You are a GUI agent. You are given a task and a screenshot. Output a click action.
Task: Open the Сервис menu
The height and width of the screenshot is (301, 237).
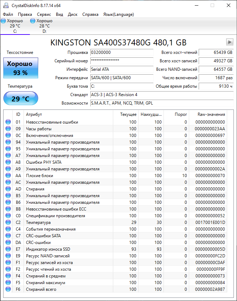point(44,14)
